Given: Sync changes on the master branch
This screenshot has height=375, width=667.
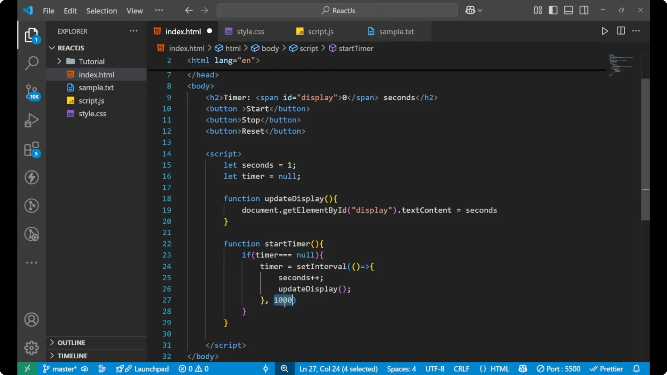Looking at the screenshot, I should click(84, 369).
